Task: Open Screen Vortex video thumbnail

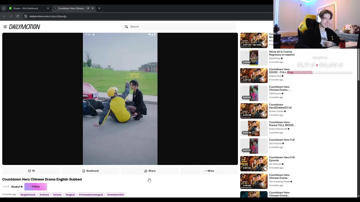Action: click(254, 111)
